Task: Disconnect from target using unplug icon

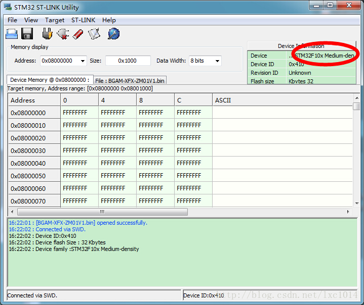Action: click(63, 34)
